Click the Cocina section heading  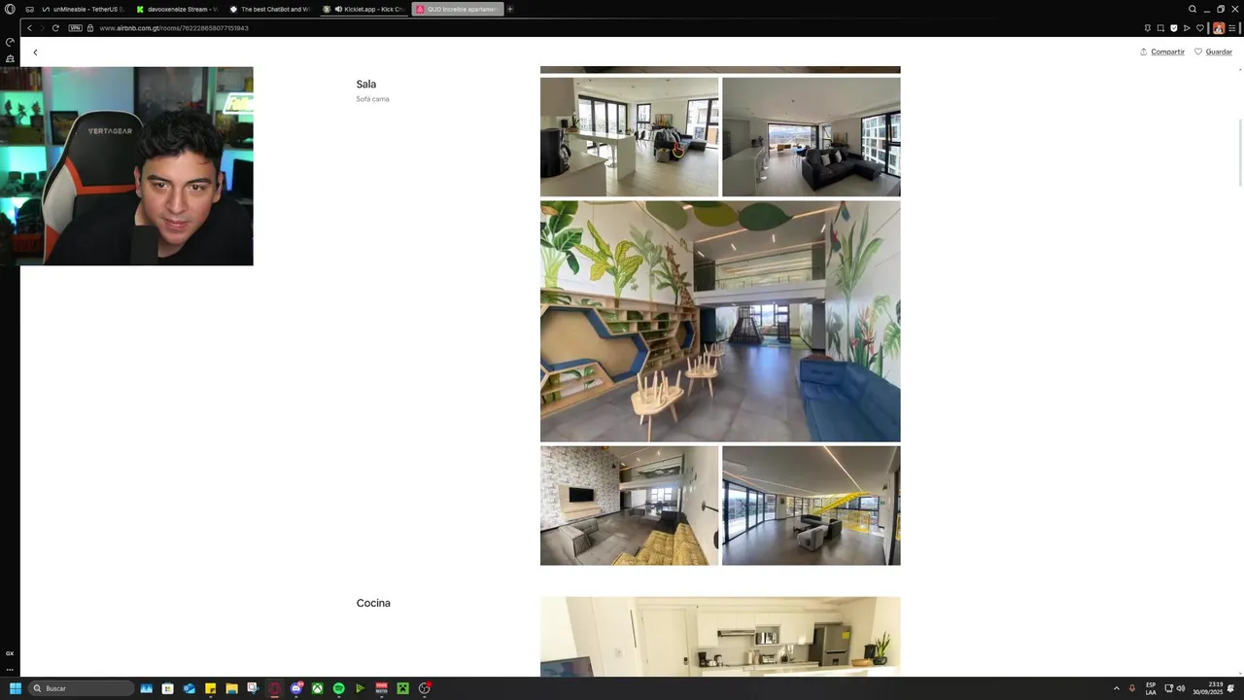(373, 604)
